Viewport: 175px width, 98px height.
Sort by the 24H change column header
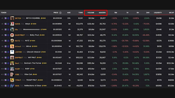click(148, 13)
